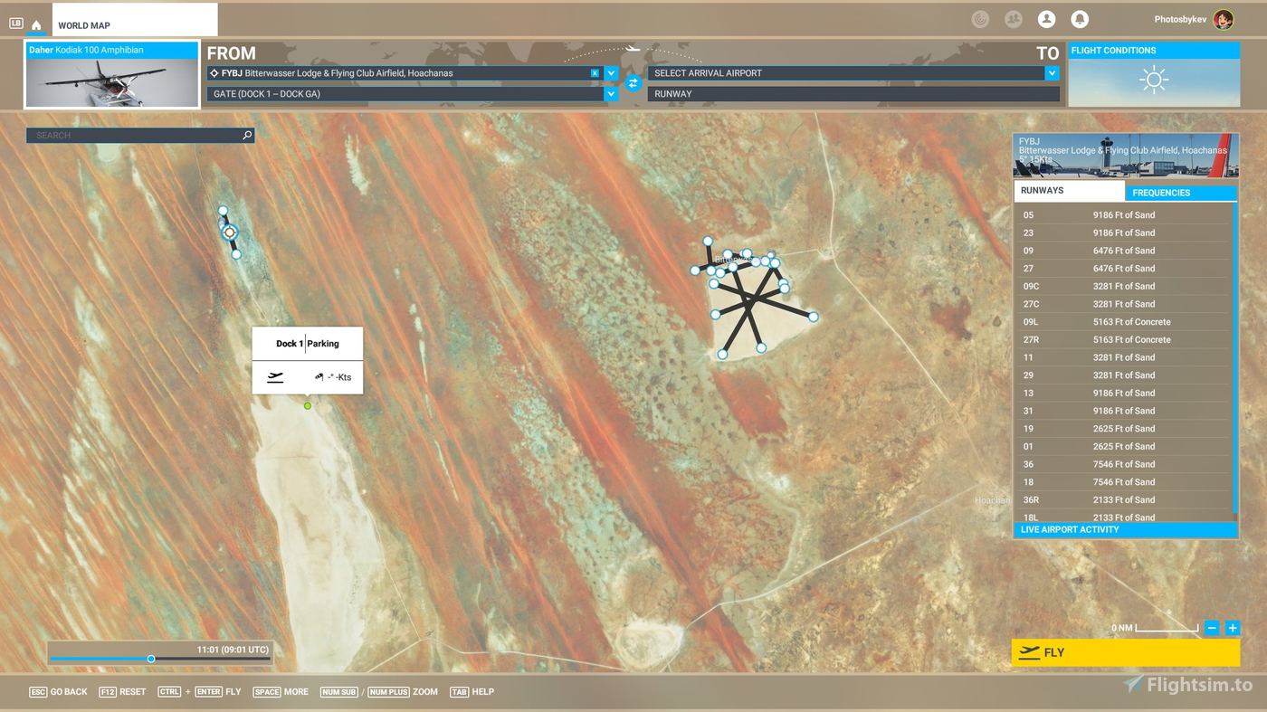Switch to the Frequencies tab
This screenshot has width=1267, height=712.
point(1179,193)
